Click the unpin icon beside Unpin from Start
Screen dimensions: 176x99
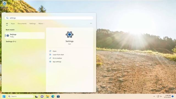(50, 55)
